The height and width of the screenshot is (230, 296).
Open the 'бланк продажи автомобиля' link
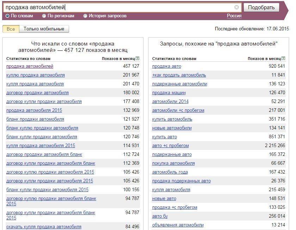pos(35,119)
